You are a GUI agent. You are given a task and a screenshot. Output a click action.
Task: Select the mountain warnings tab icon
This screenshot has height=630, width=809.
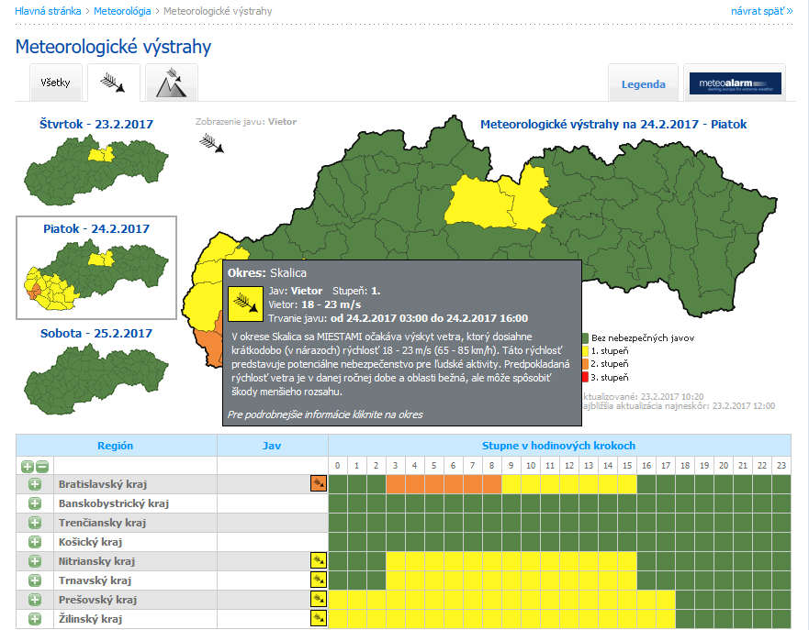(172, 84)
